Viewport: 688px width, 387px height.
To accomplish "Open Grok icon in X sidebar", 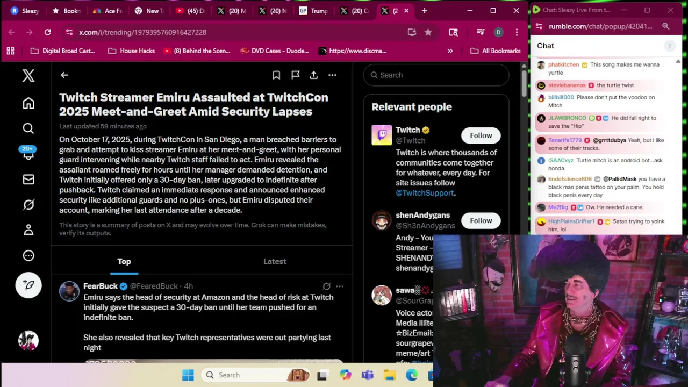I will pyautogui.click(x=28, y=205).
